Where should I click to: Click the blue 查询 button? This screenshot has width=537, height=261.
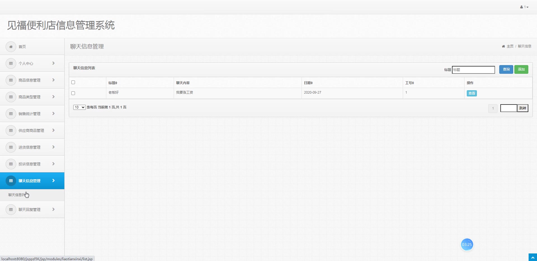[506, 69]
